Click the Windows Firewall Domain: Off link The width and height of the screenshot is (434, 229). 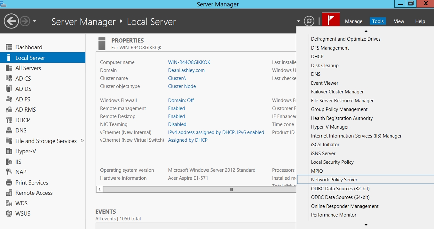(181, 100)
